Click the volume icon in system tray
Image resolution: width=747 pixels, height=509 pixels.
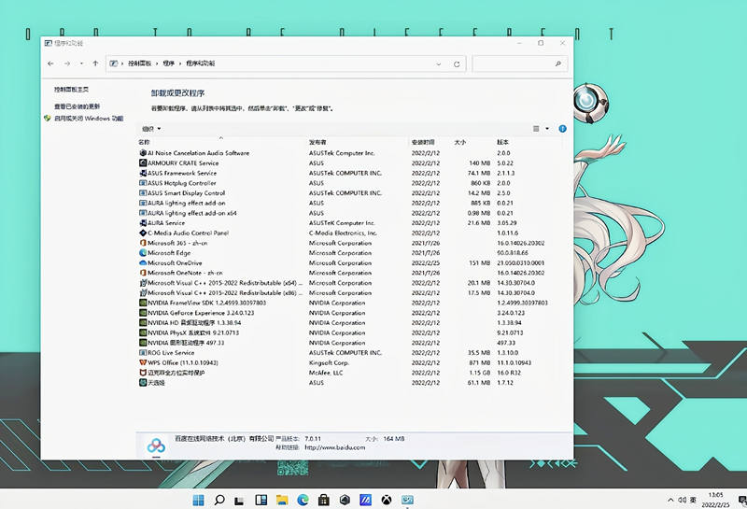[x=682, y=500]
